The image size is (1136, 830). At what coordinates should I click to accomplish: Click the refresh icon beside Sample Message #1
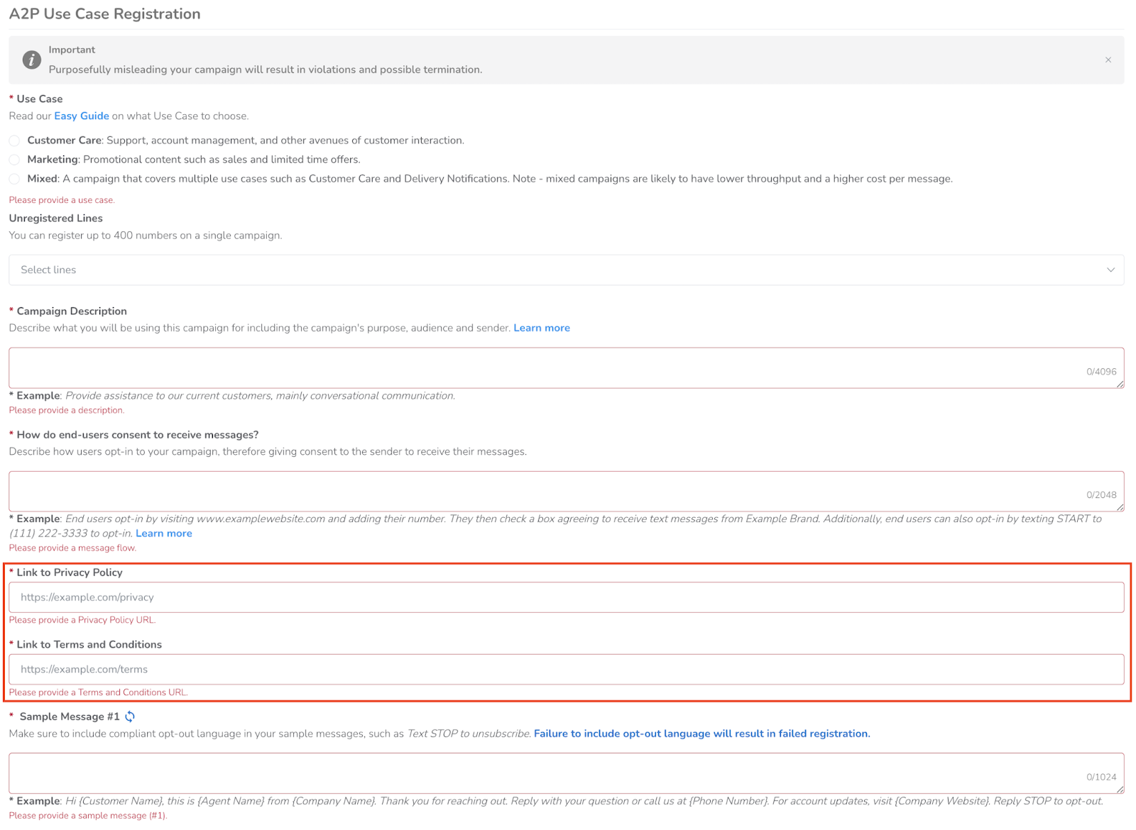[x=130, y=716]
